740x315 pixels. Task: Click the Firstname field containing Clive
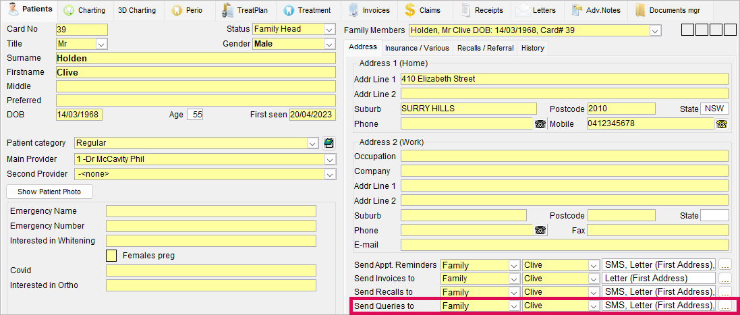[x=196, y=72]
